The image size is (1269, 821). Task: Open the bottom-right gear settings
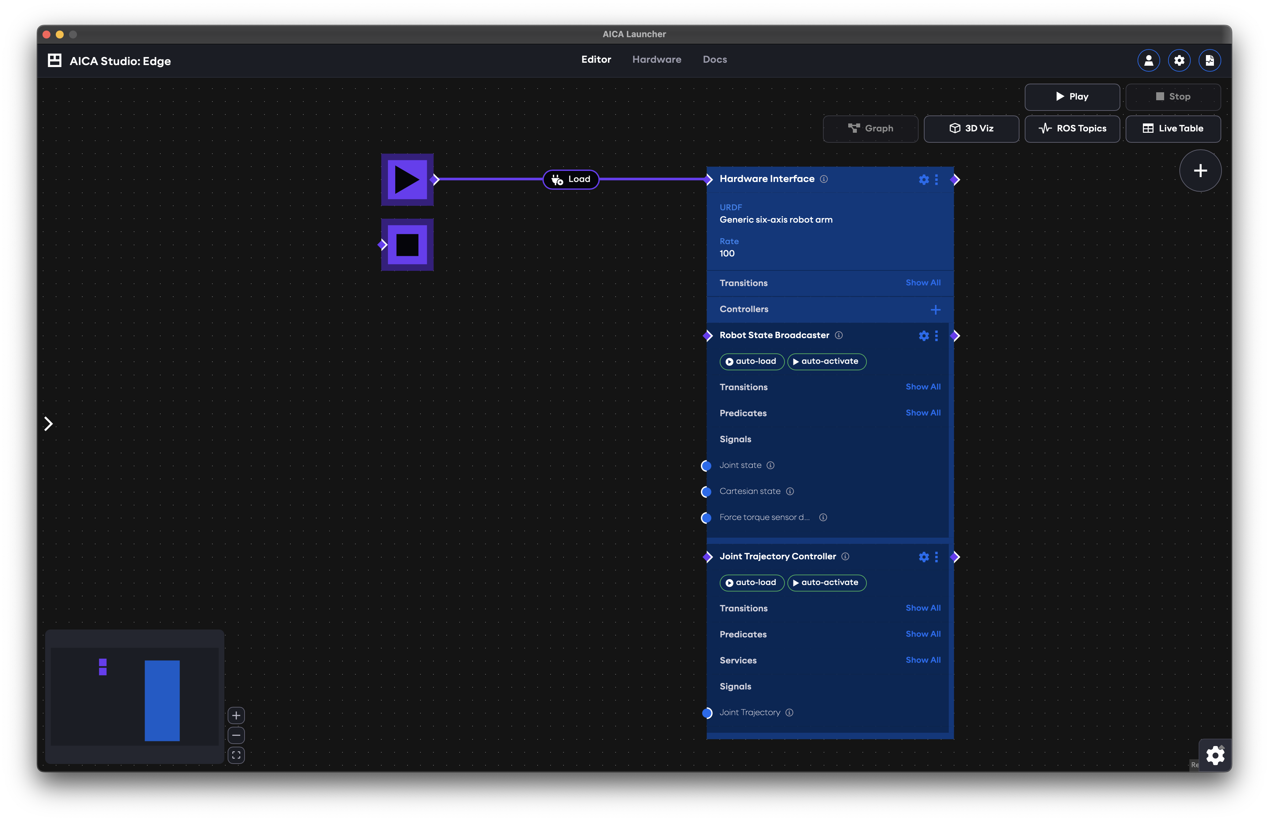[x=1215, y=755]
